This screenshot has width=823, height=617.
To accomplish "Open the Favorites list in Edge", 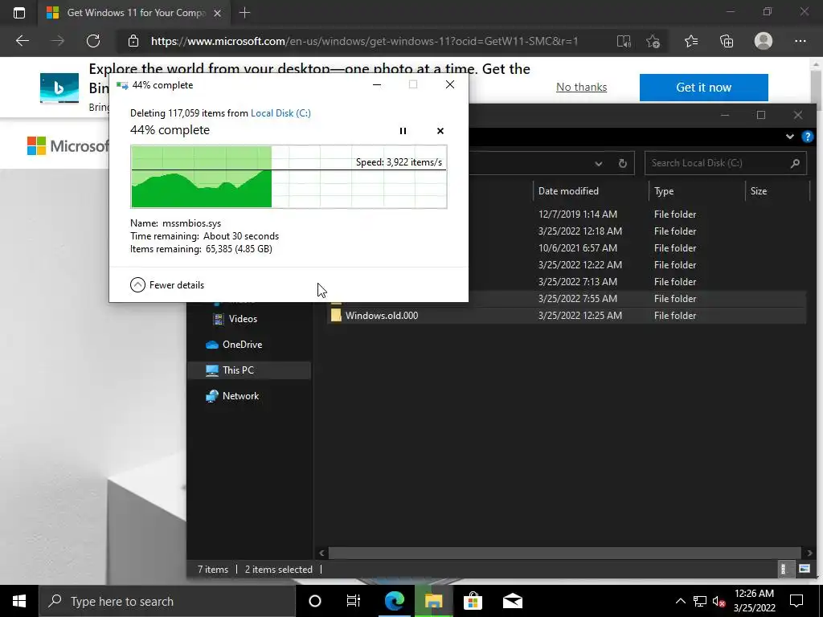I will pos(691,41).
